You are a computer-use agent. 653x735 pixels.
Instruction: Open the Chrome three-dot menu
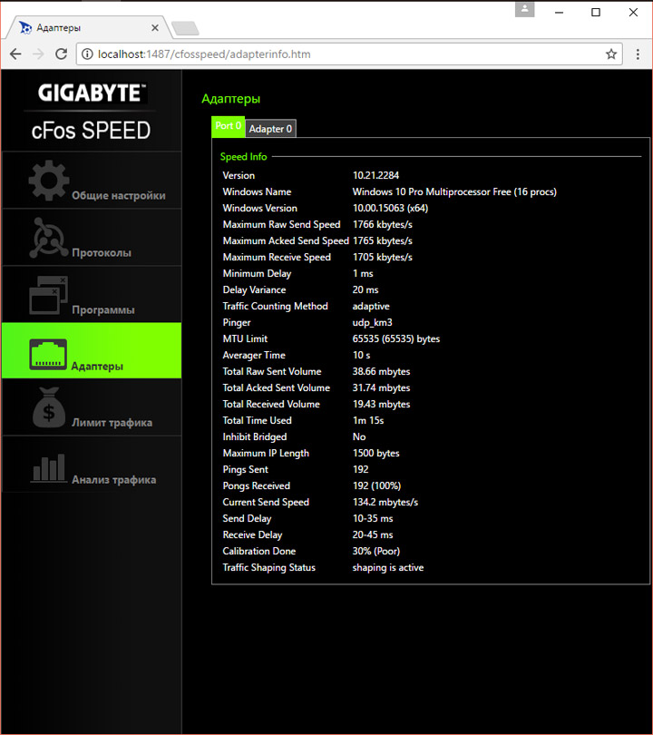click(638, 54)
